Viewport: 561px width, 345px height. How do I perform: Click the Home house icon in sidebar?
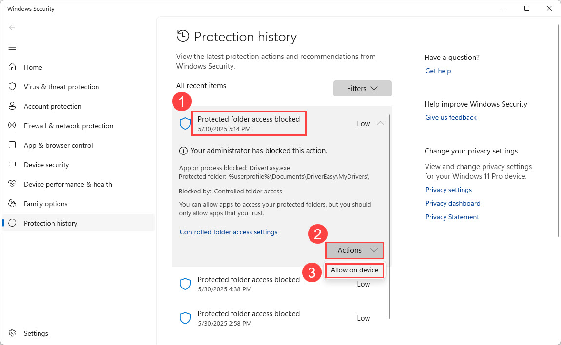click(13, 67)
